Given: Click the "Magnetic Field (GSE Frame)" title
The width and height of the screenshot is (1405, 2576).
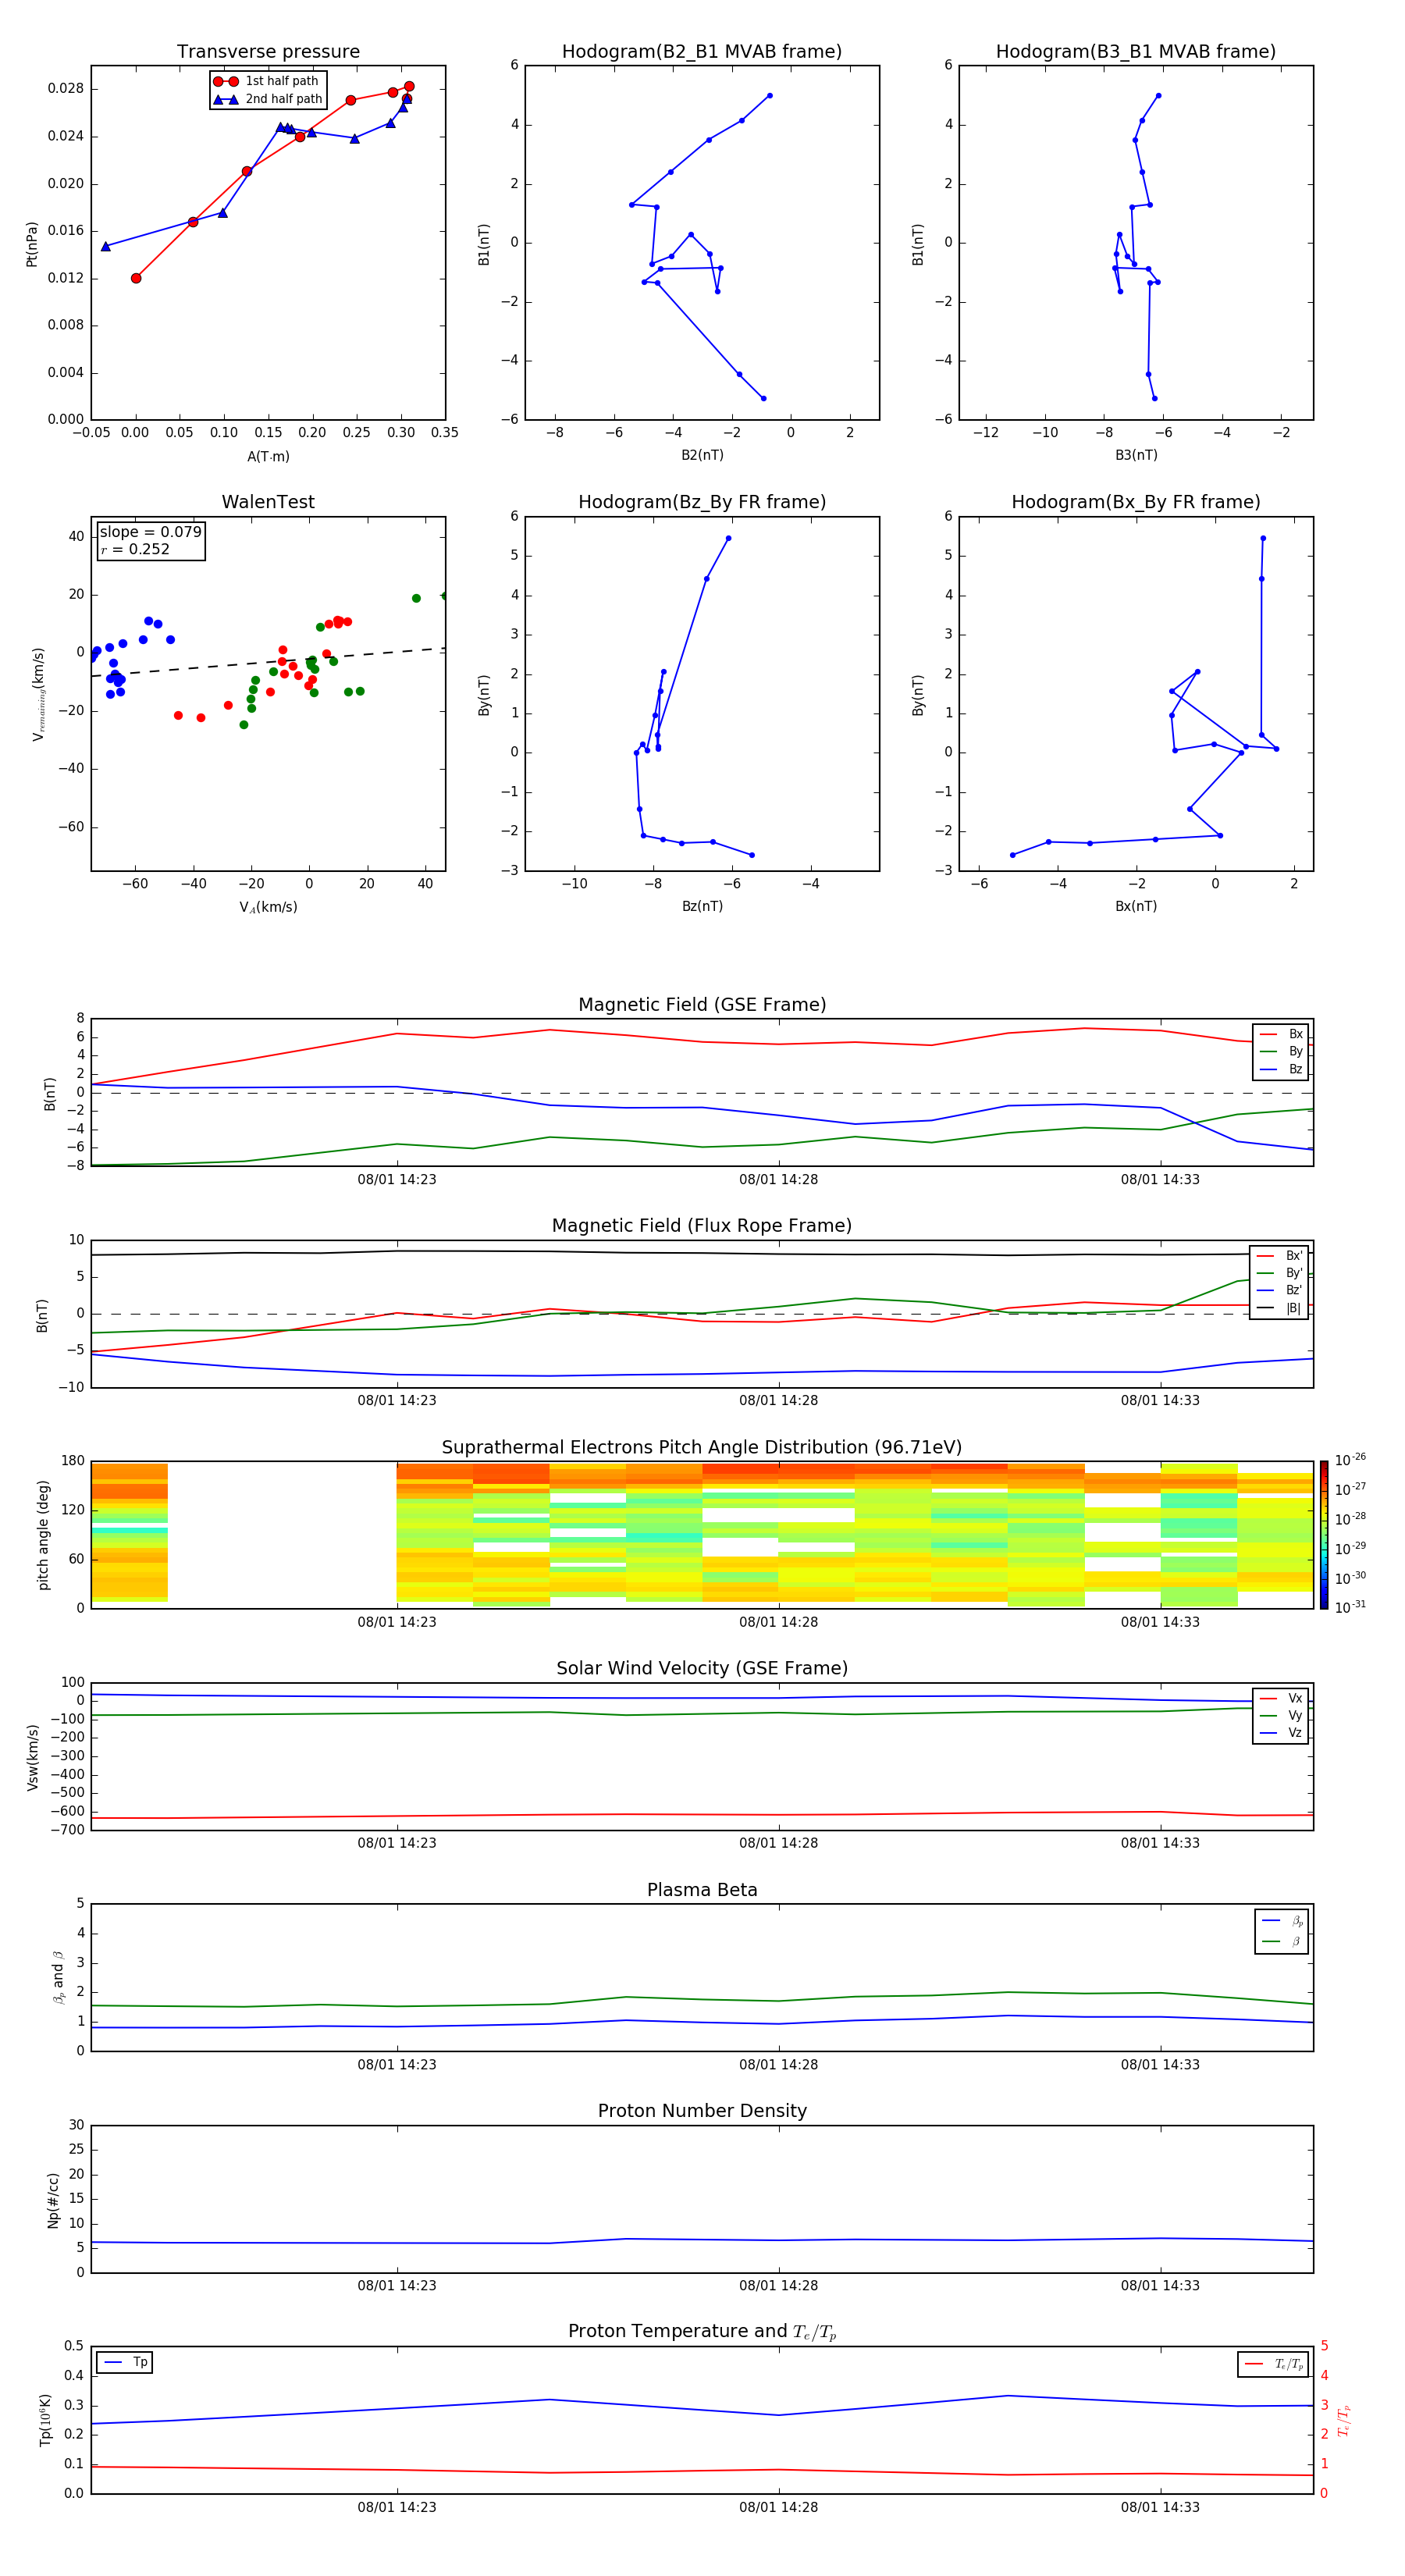Looking at the screenshot, I should click(x=702, y=1005).
